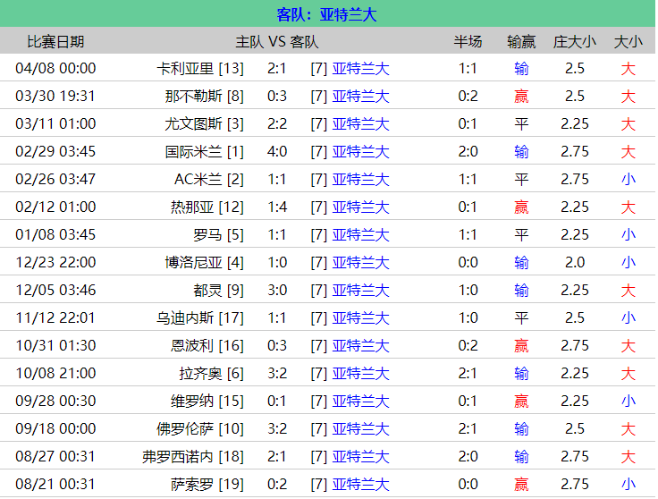Click the 庄大小 column header

574,41
